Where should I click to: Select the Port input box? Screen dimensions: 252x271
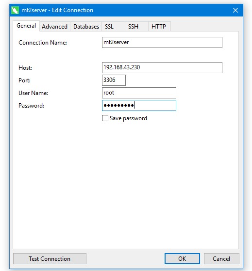114,80
